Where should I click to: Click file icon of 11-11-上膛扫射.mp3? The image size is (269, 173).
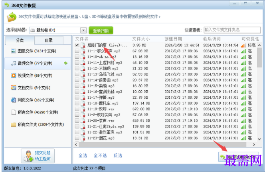[x=83, y=63]
